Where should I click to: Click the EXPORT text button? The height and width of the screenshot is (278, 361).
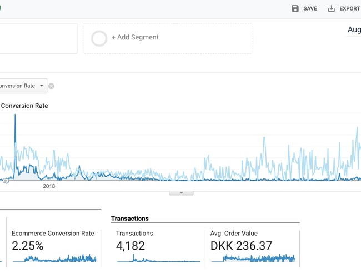[x=349, y=9]
